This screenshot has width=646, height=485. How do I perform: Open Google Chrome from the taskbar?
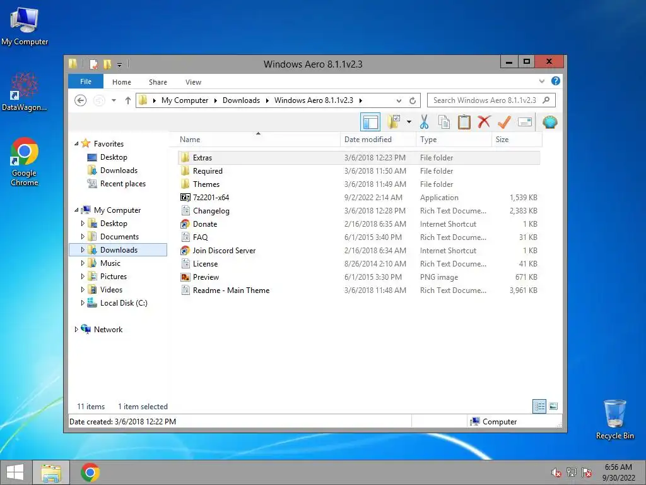(90, 472)
